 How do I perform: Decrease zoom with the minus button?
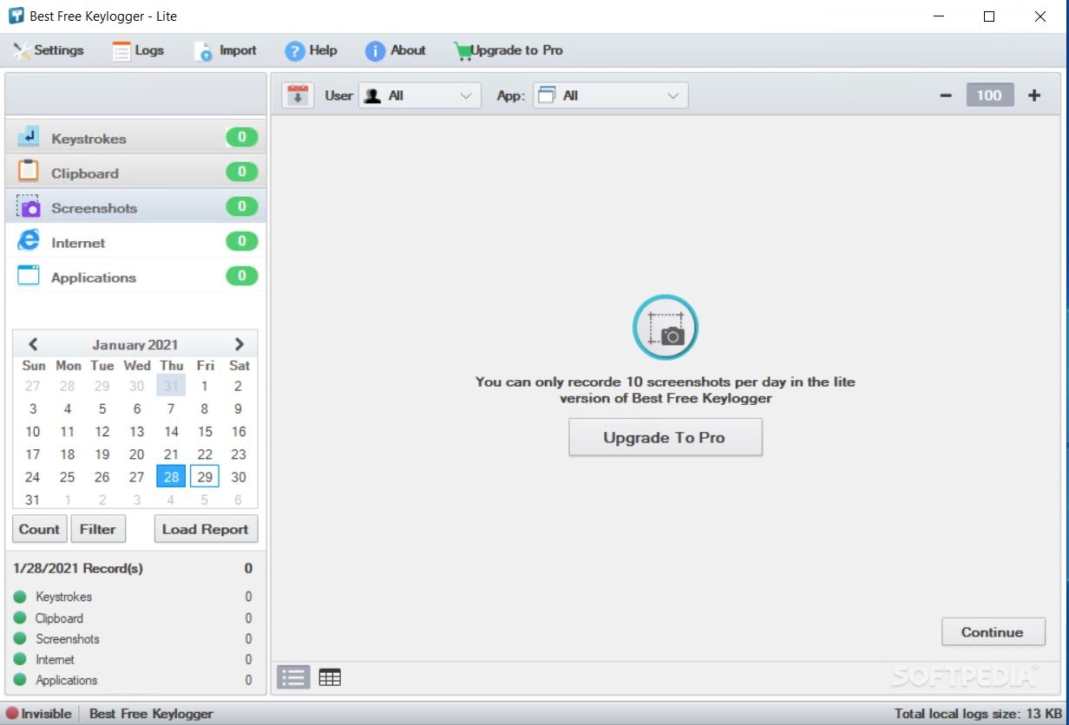pyautogui.click(x=947, y=95)
